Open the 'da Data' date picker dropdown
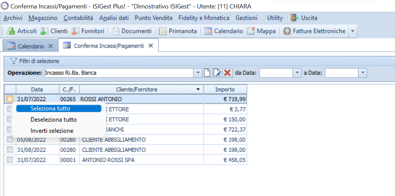 pyautogui.click(x=297, y=73)
